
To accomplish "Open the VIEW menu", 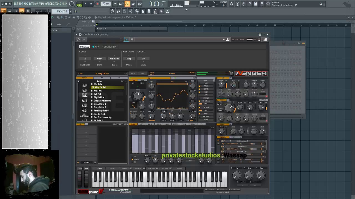I will [42, 4].
